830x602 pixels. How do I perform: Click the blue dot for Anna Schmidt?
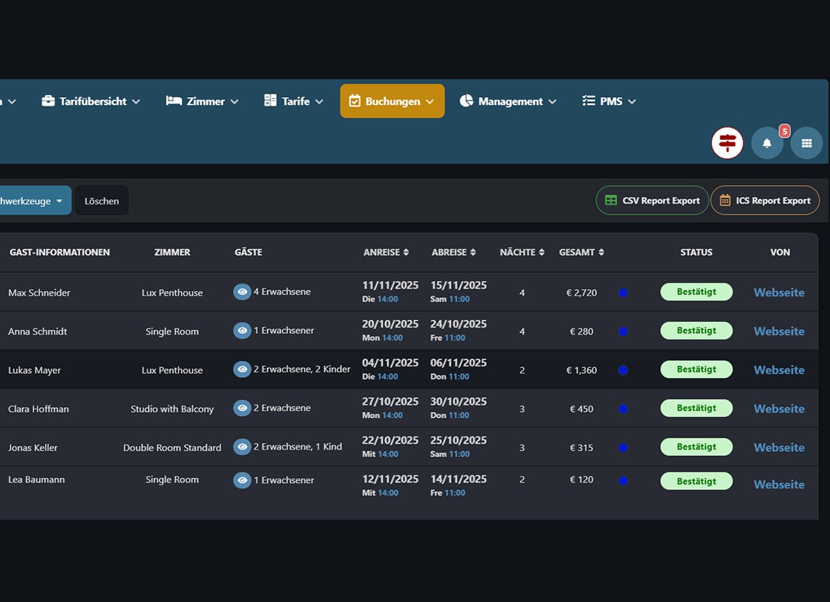pyautogui.click(x=623, y=331)
